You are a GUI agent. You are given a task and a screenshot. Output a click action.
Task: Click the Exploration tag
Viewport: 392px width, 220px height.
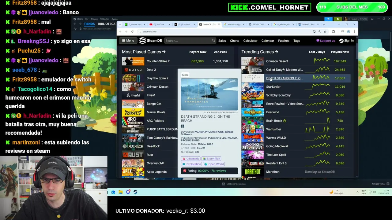tap(191, 164)
